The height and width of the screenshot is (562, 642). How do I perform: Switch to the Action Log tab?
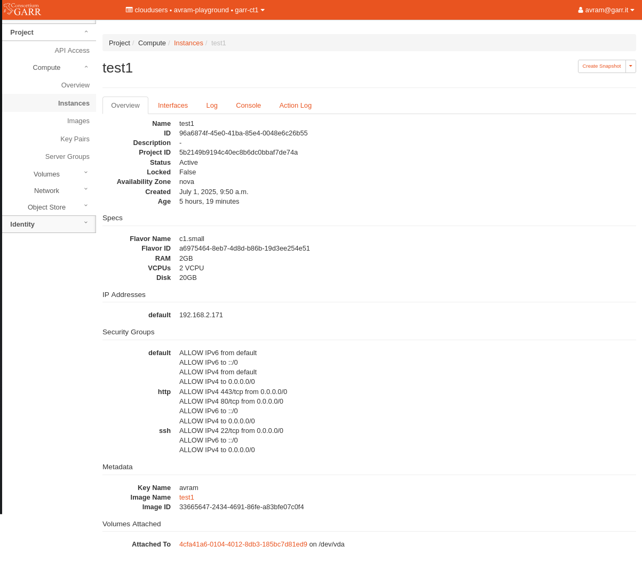[295, 106]
